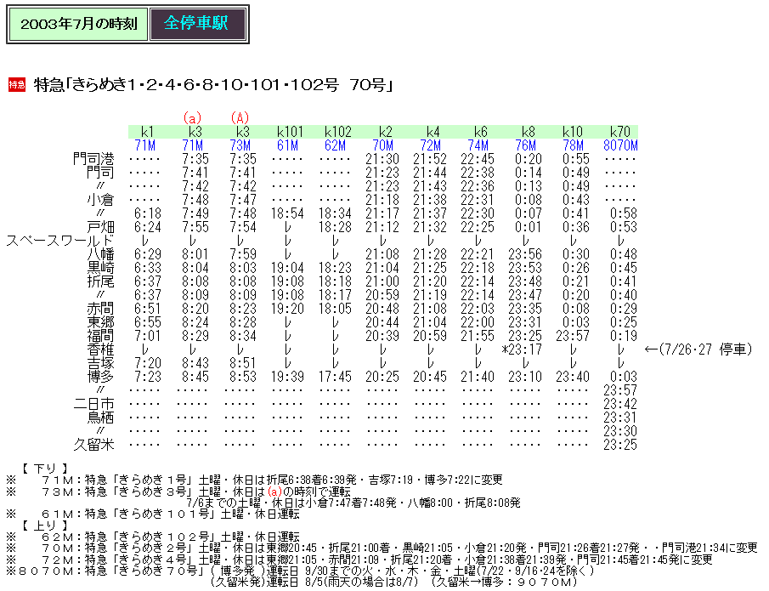Click the 0:55 time at 門司港
The height and width of the screenshot is (591, 769).
point(576,159)
